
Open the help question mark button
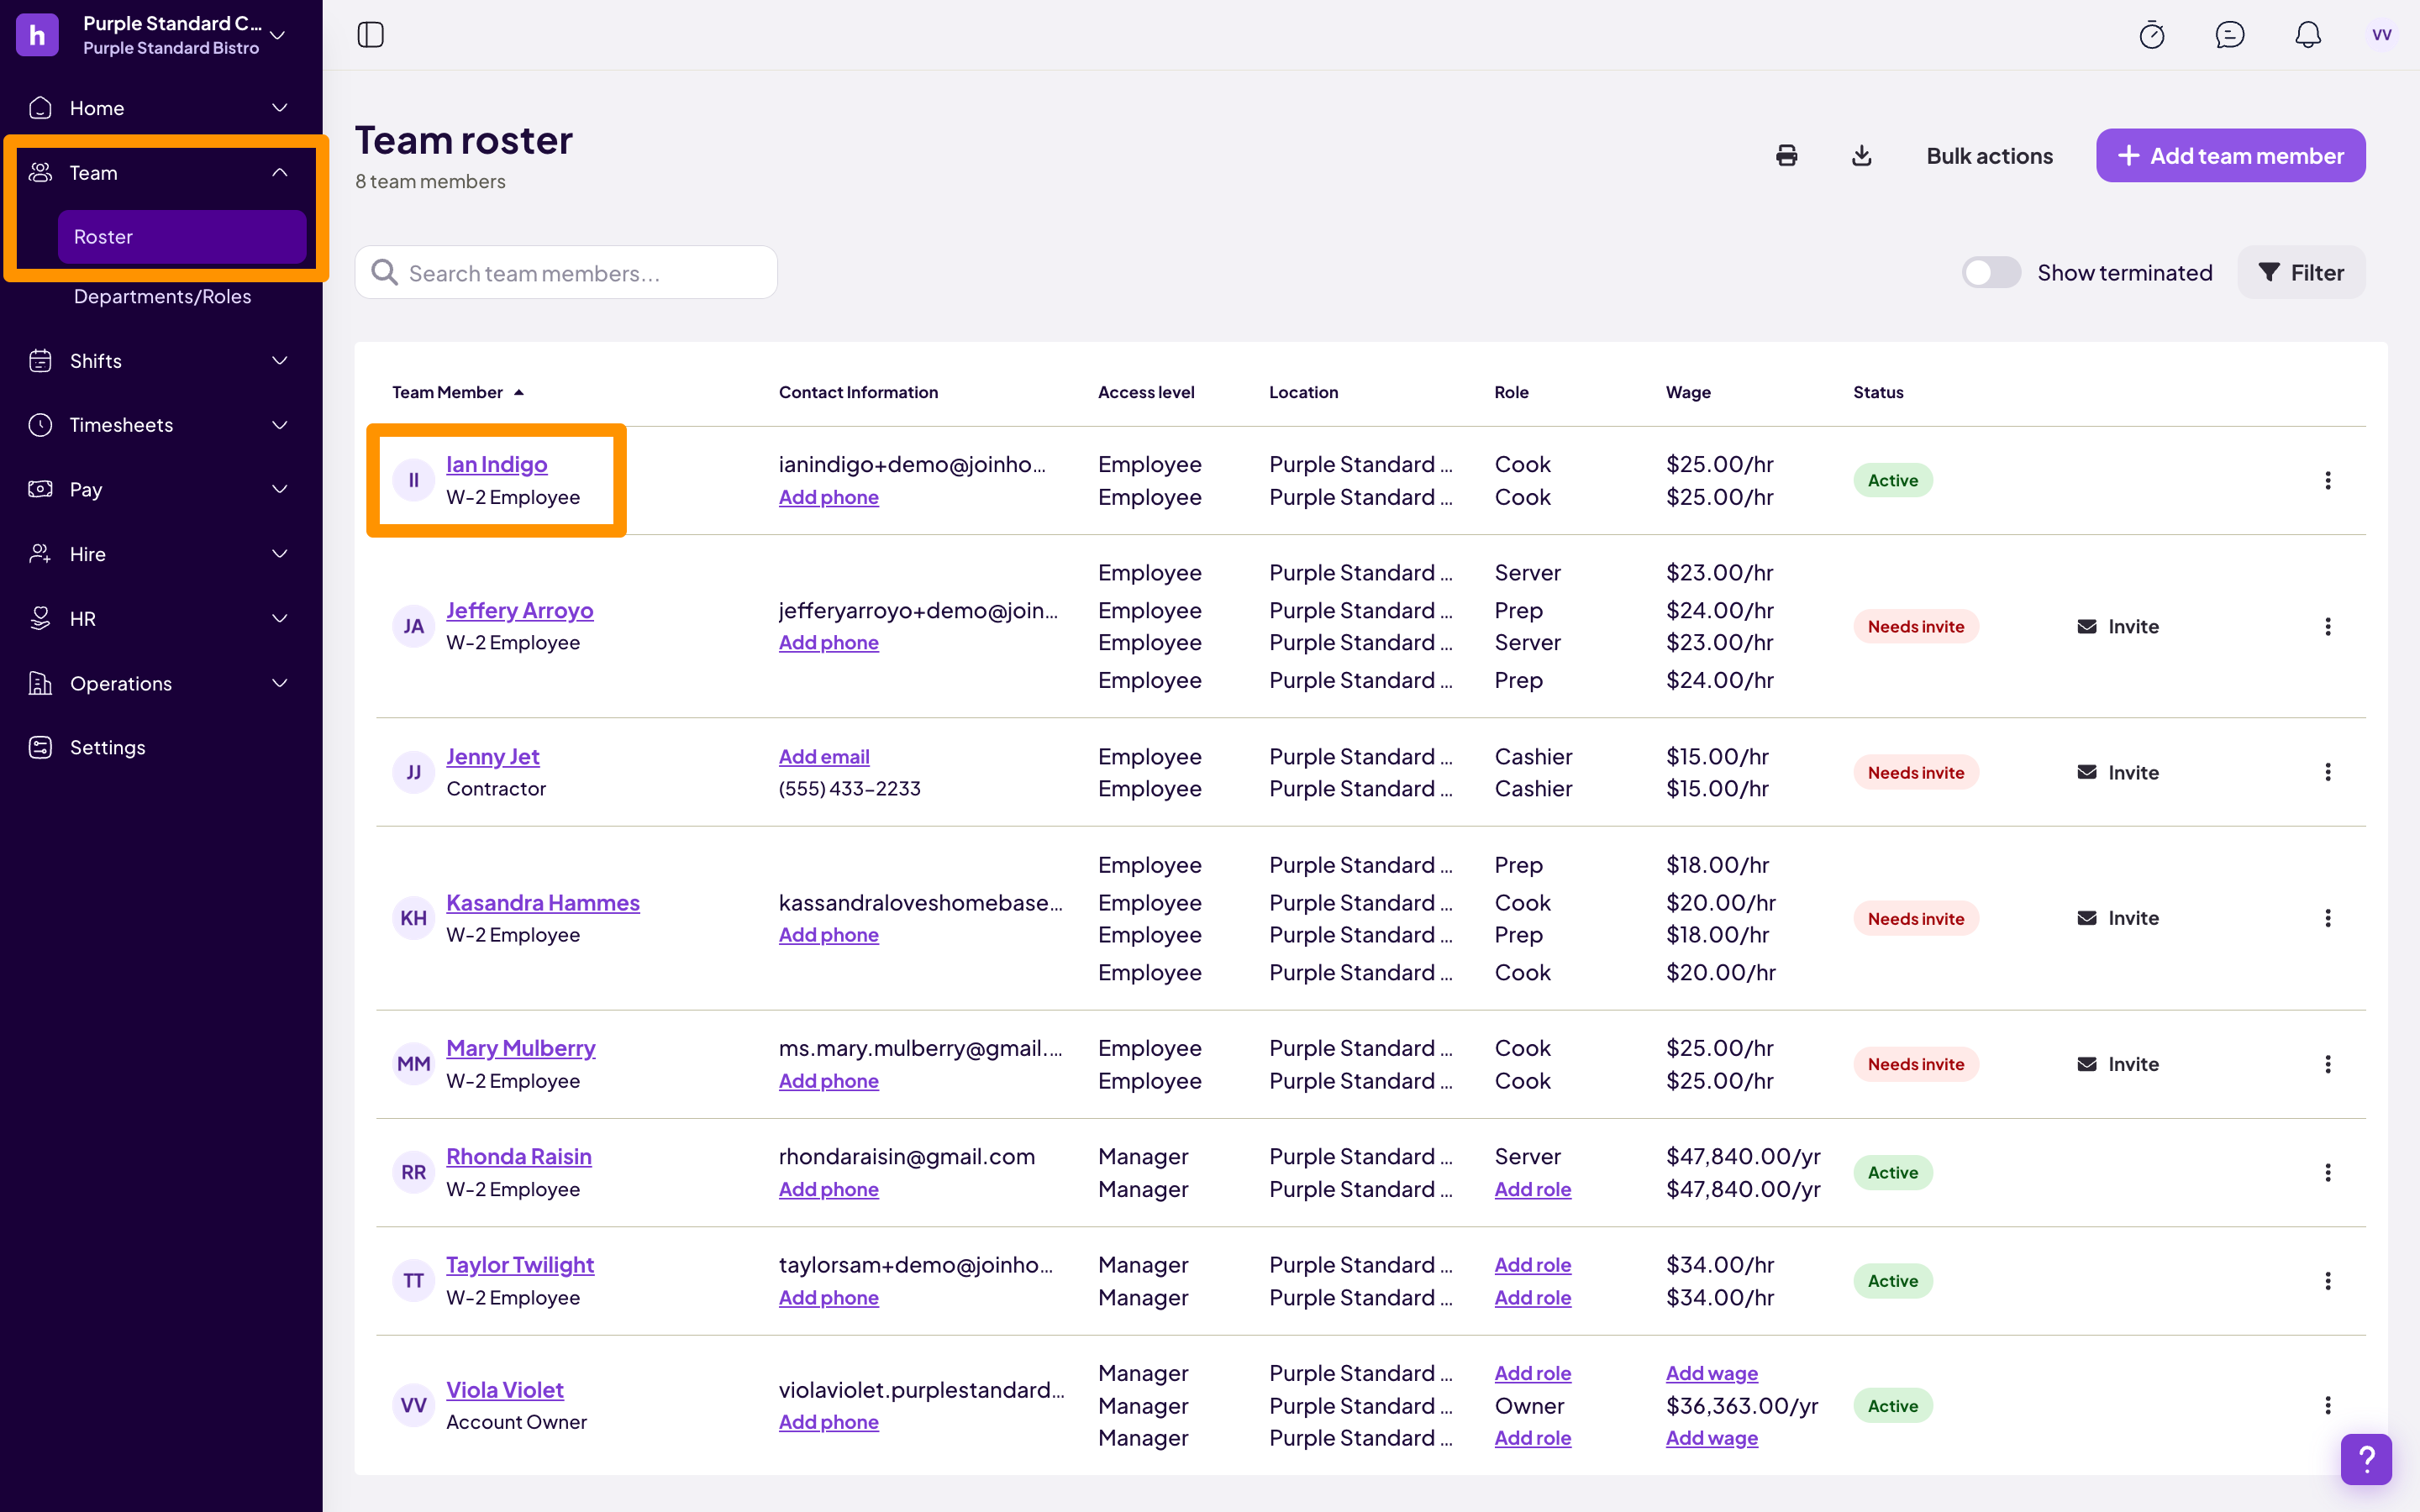coord(2366,1459)
